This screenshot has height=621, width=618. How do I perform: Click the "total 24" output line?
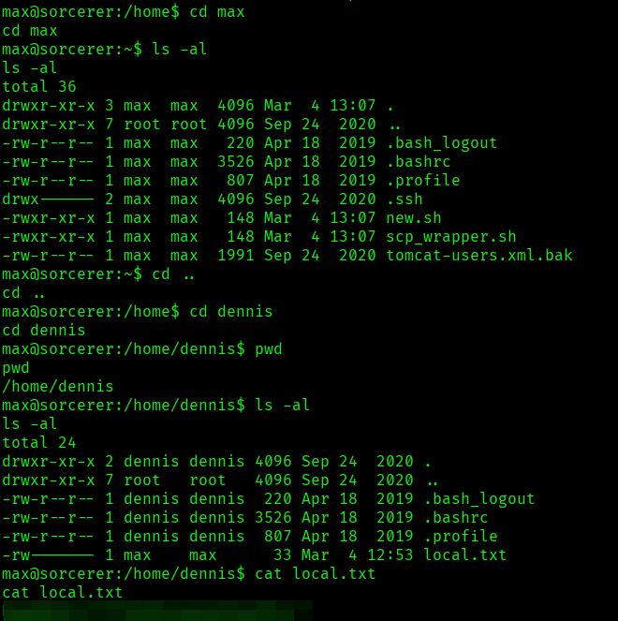39,442
